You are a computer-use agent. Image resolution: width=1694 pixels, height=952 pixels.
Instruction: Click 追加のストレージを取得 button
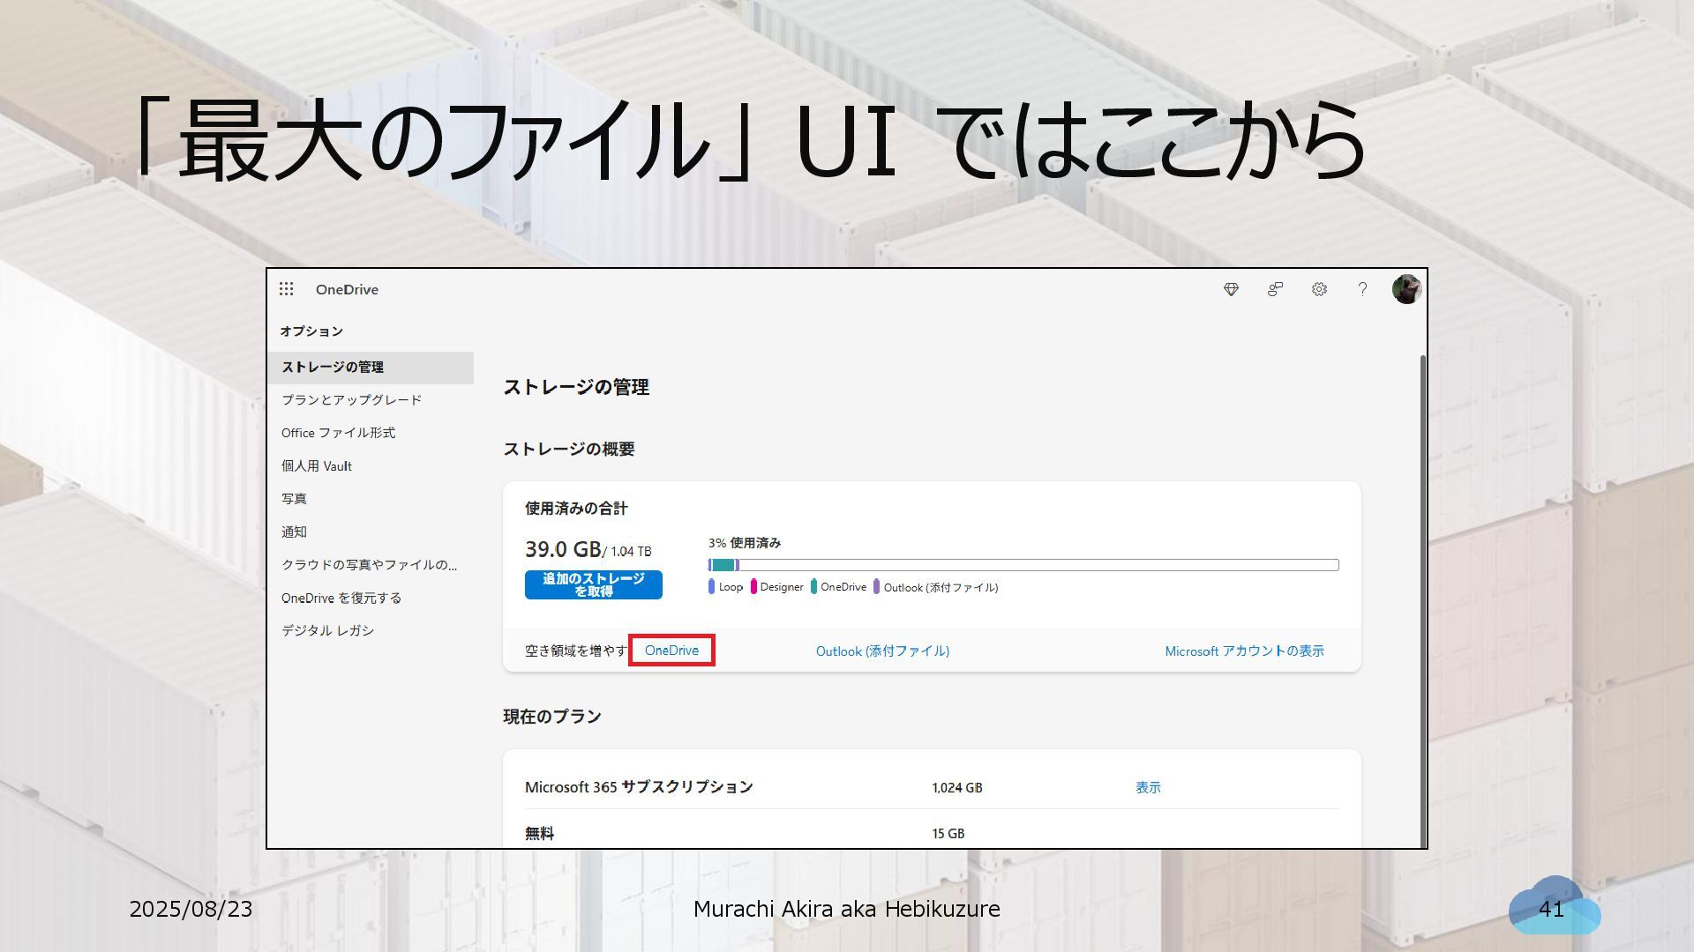tap(593, 585)
